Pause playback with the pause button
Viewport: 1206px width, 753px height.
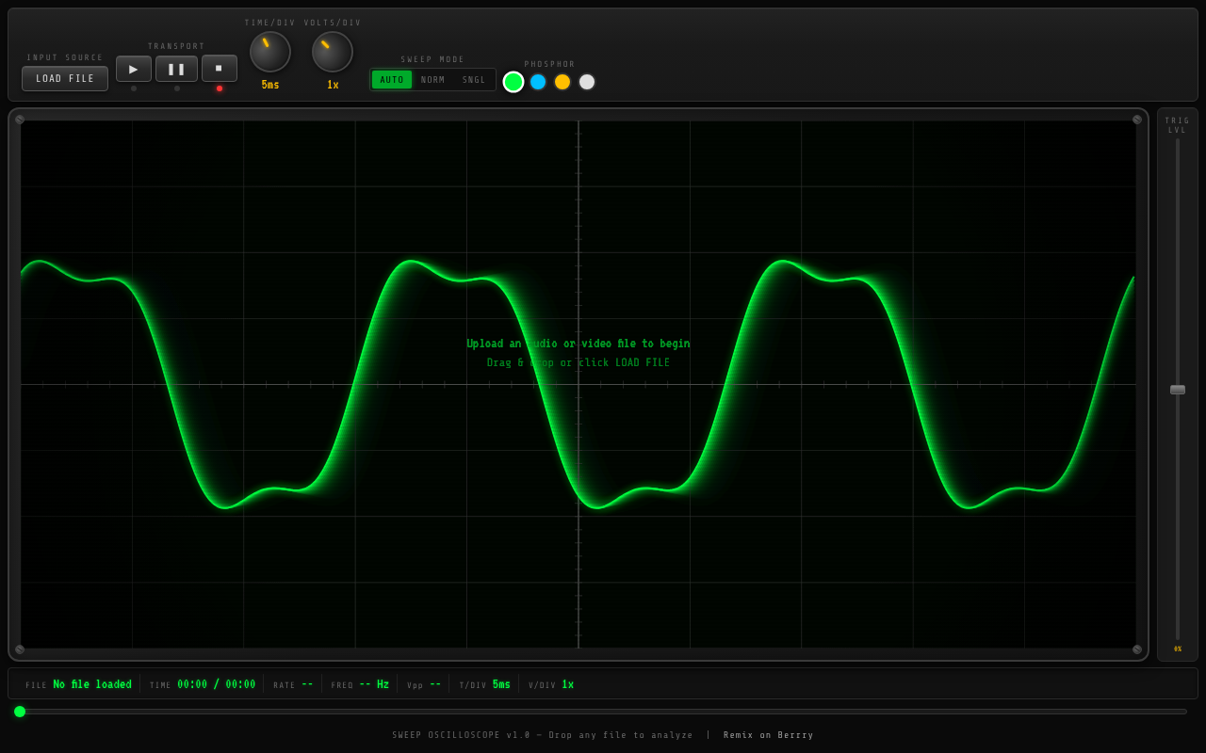(176, 69)
